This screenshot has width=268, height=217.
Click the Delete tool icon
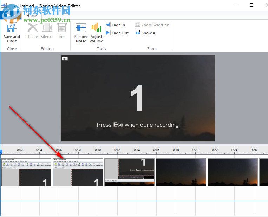32,27
